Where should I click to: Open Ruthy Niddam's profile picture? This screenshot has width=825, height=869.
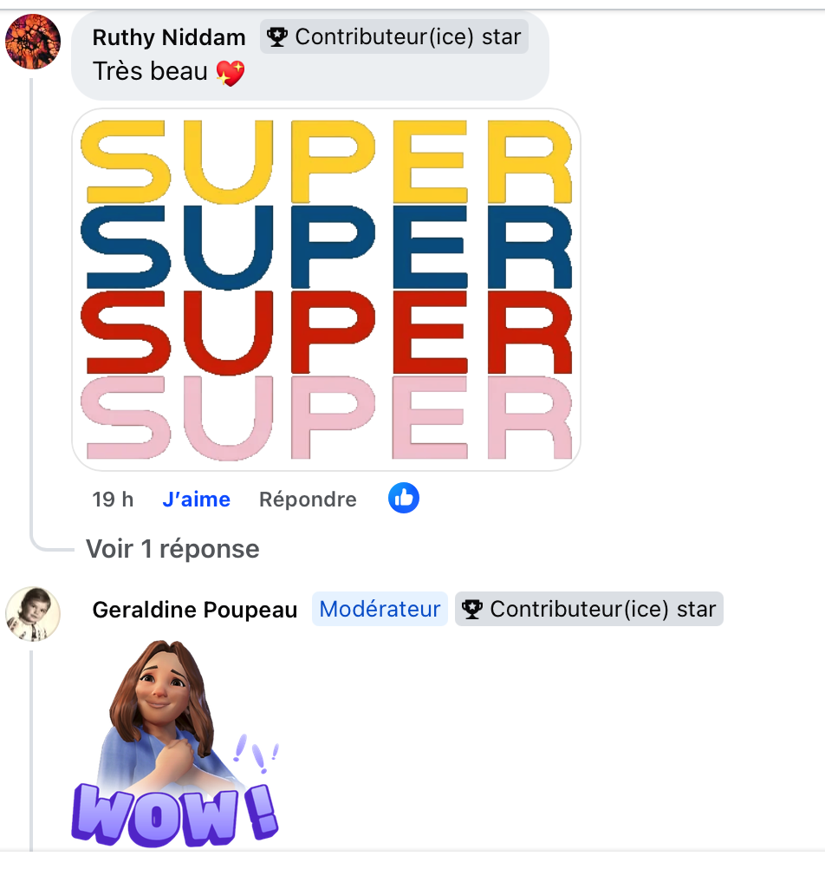[x=33, y=42]
